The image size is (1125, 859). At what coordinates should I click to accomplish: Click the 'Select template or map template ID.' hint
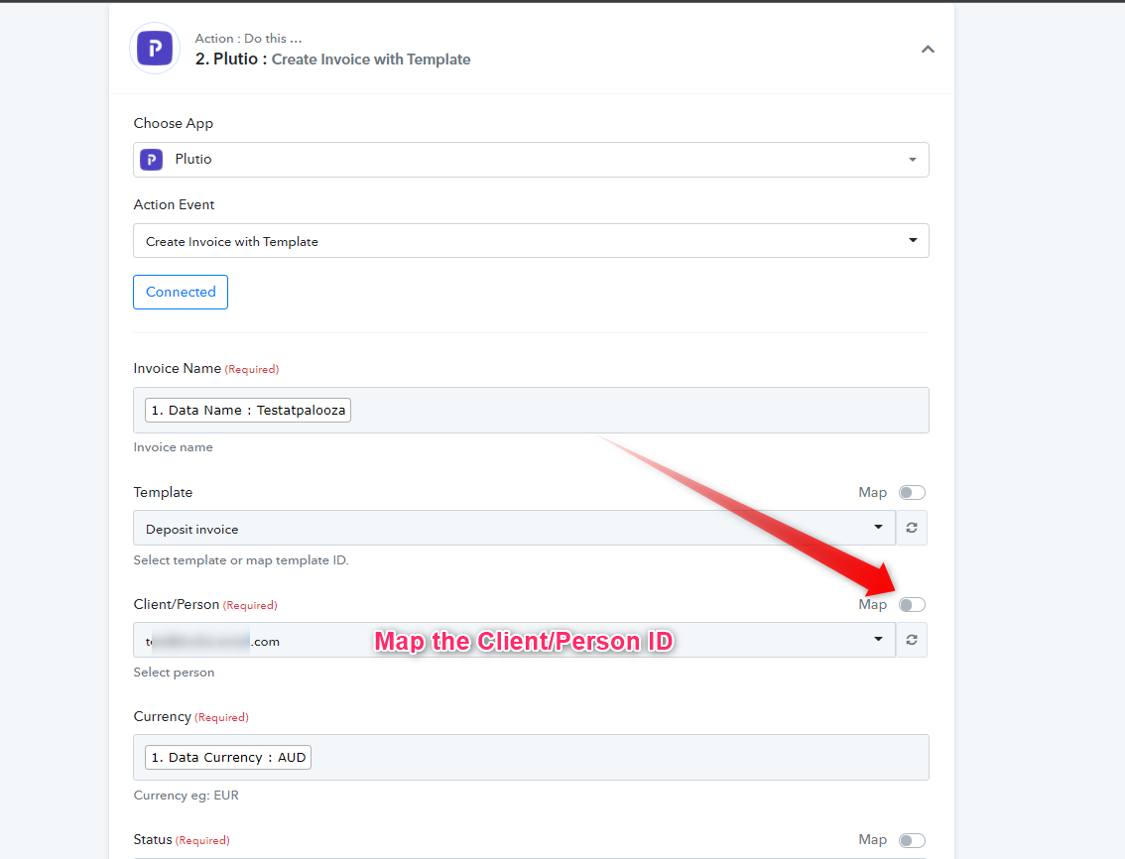coord(241,560)
